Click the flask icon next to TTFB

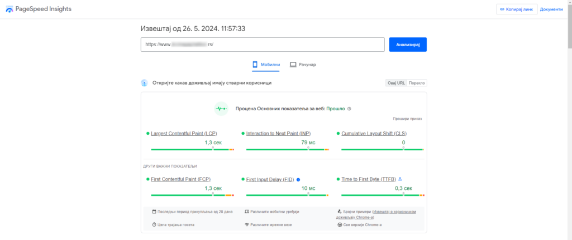pyautogui.click(x=400, y=179)
